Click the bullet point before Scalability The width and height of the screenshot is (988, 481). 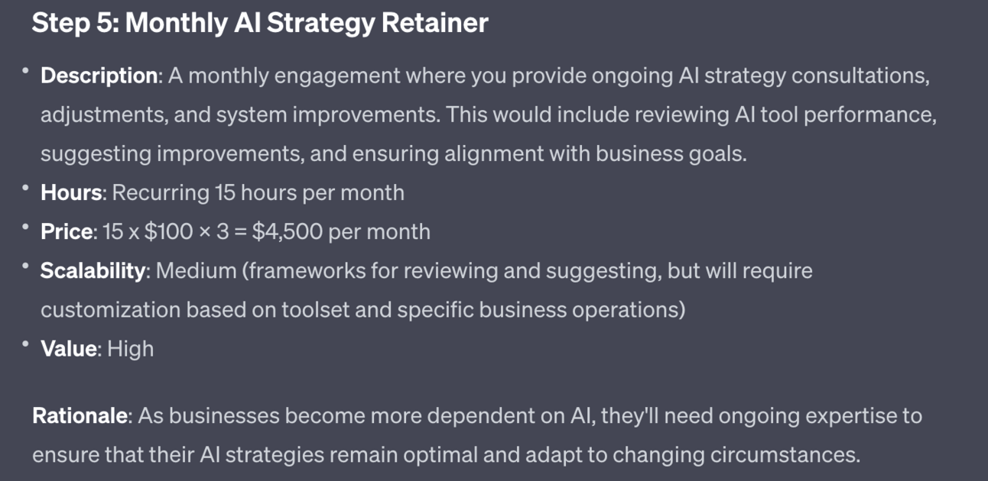point(25,266)
